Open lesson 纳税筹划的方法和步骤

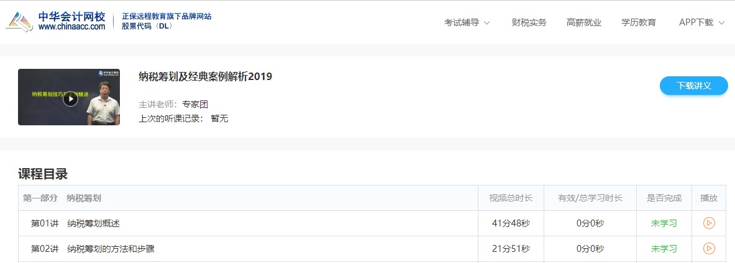click(111, 249)
